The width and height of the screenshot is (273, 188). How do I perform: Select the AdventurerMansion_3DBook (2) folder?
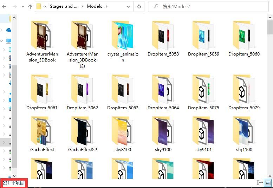coord(82,44)
